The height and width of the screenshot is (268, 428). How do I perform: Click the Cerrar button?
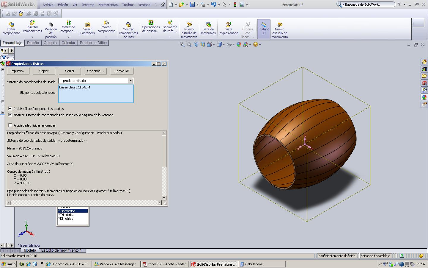(x=70, y=71)
